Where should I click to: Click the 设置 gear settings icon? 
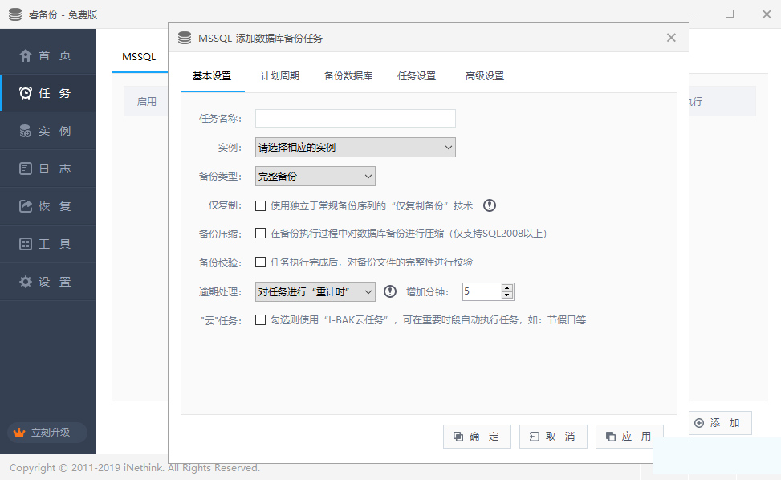28,282
